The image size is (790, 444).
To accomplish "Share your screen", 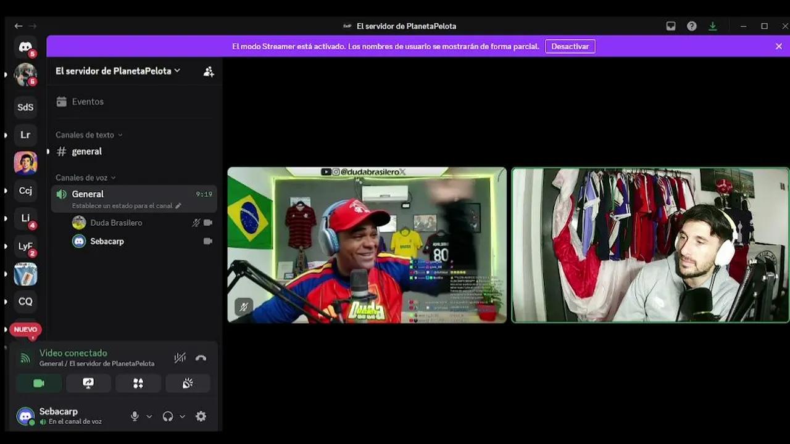I will point(88,383).
